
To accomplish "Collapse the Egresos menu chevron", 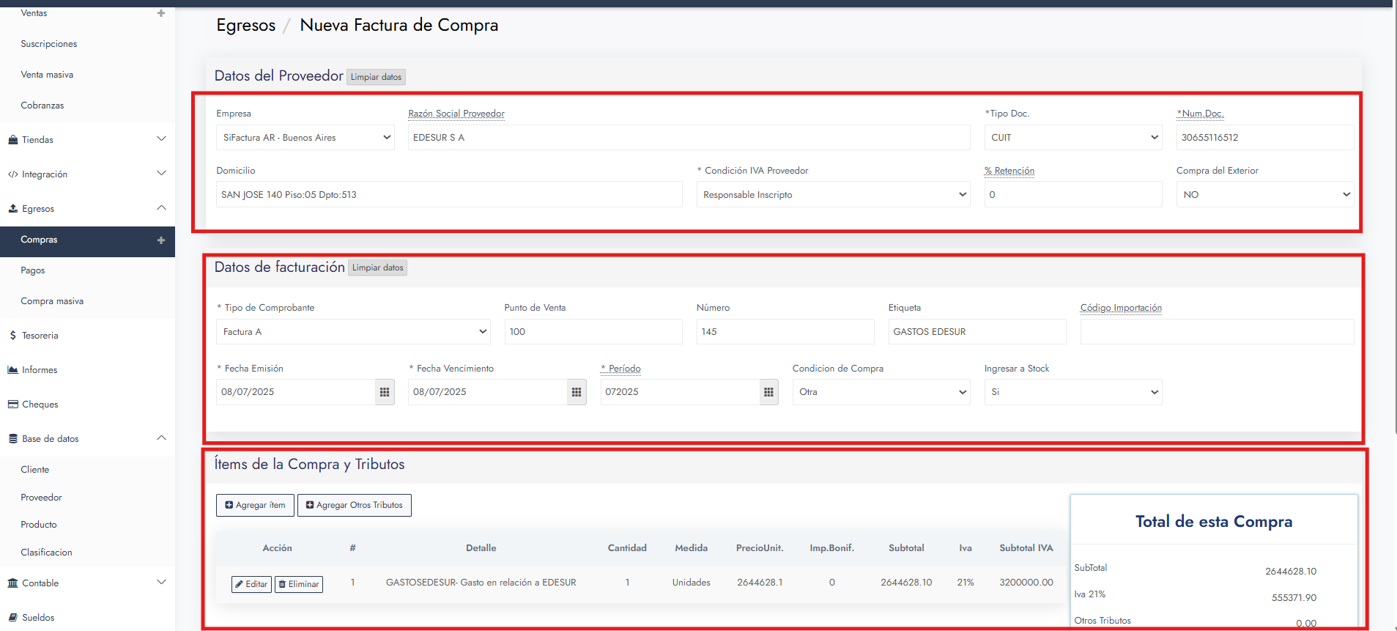I will pos(161,208).
